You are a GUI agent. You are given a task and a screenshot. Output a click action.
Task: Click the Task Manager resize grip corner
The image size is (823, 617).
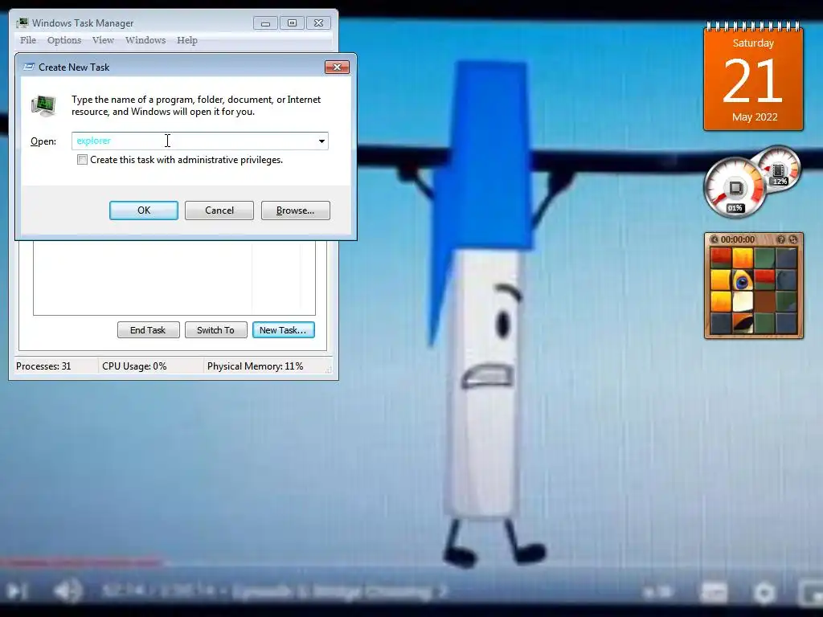pos(328,370)
